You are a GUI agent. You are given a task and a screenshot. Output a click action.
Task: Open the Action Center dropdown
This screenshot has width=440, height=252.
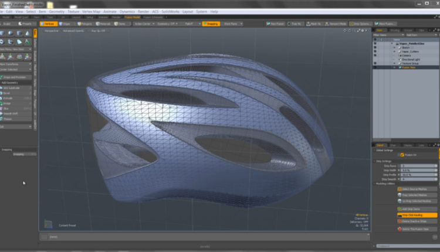[144, 24]
